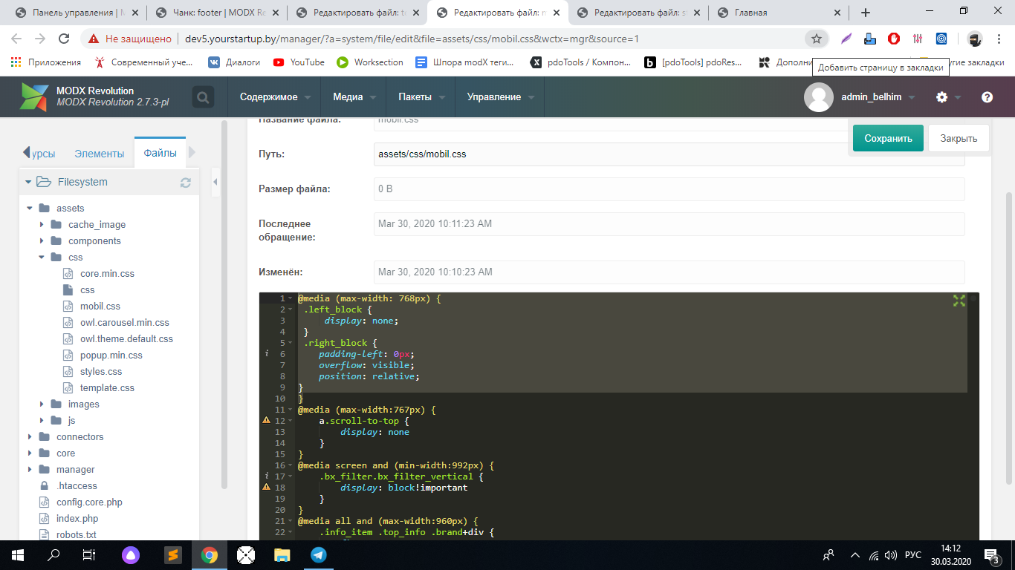Expand the cache_image folder
This screenshot has height=570, width=1015.
point(42,225)
